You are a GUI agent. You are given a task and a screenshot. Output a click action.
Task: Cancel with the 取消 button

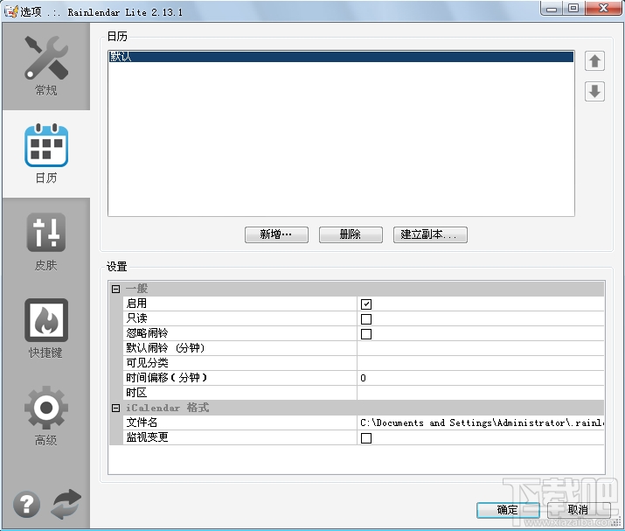pyautogui.click(x=579, y=510)
